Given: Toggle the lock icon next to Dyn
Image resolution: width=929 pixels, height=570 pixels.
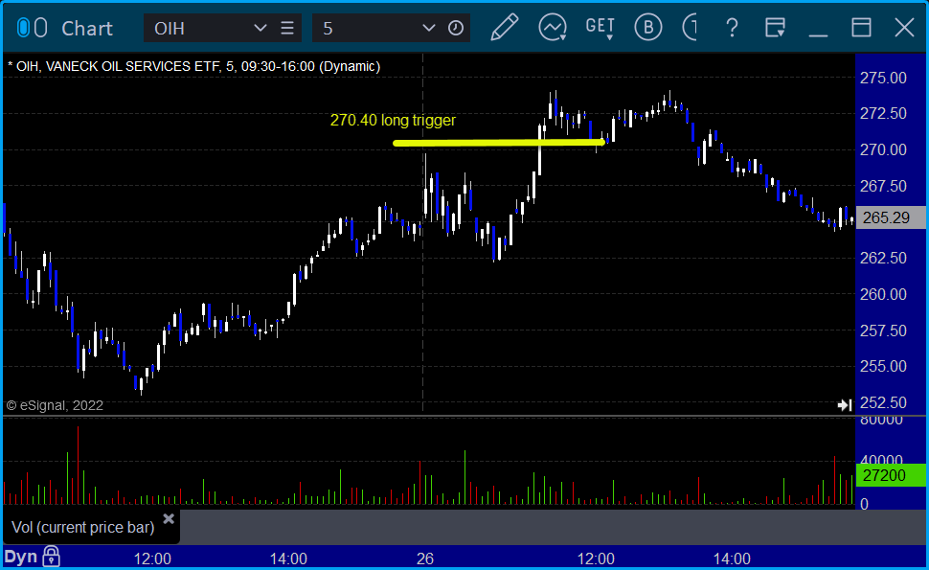Looking at the screenshot, I should [52, 557].
